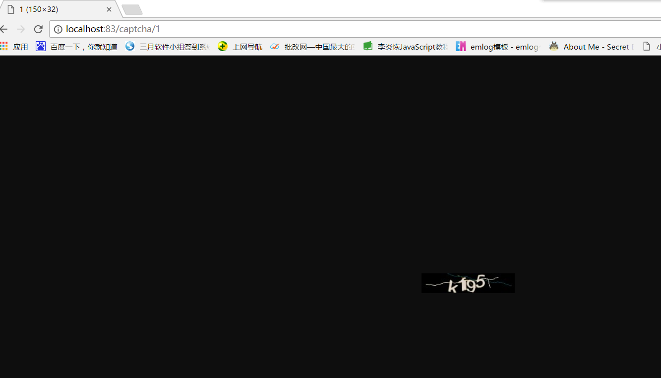Open the 批改网 bookmark
Viewport: 661px width, 378px height.
click(x=318, y=47)
